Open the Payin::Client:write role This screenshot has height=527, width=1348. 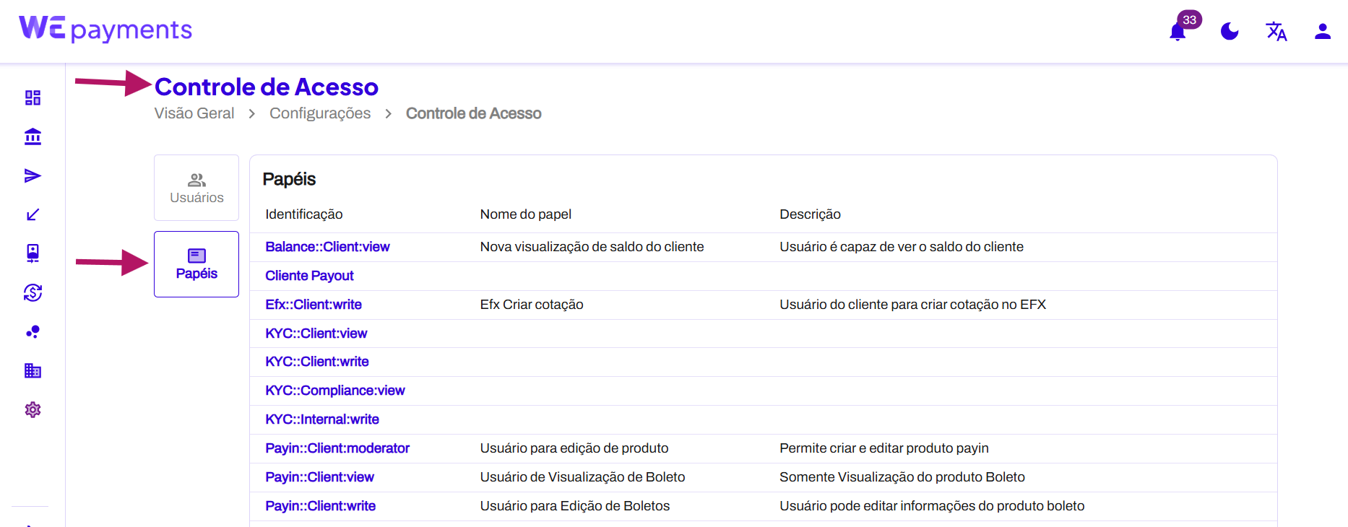tap(320, 506)
